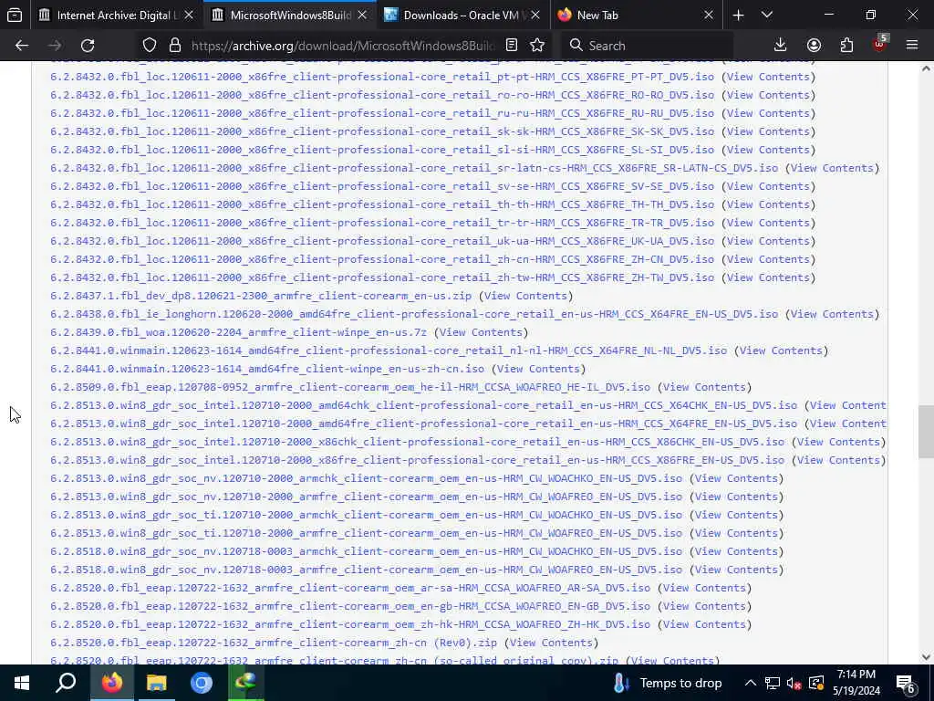Screen dimensions: 934x701
Task: Download 8513.0 soc_intel x86chk X86CHK iso
Action: click(x=418, y=442)
